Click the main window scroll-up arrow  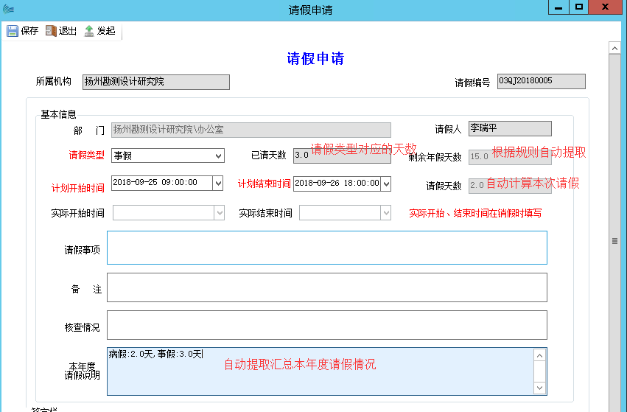614,48
